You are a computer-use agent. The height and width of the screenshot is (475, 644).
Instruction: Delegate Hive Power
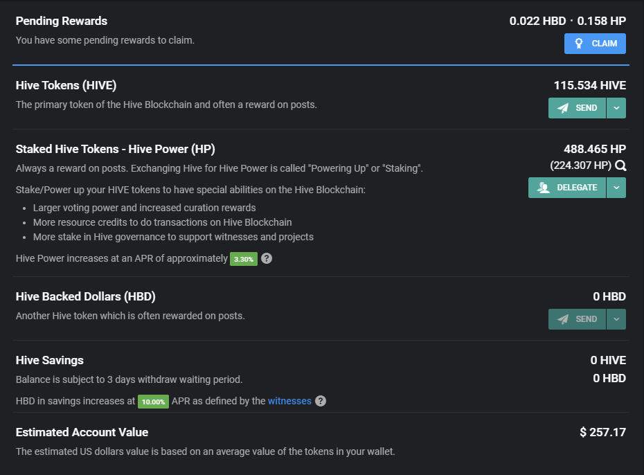566,188
